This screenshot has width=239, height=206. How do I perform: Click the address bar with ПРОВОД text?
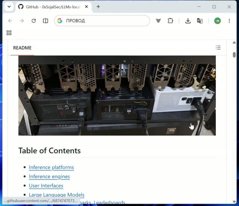click(102, 21)
